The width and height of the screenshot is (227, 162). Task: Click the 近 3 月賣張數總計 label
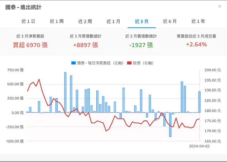[x=141, y=36]
